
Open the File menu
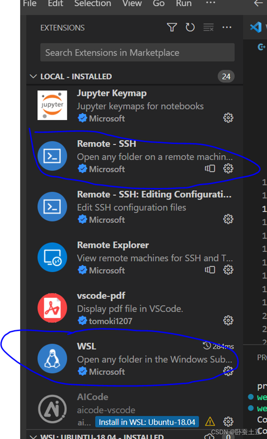click(x=30, y=4)
